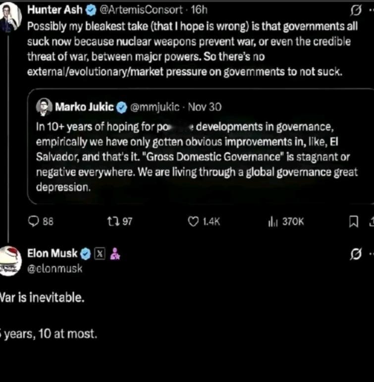This screenshot has width=374, height=382.
Task: Click the Grok icon on Hunter Ash's tweet
Action: point(355,10)
